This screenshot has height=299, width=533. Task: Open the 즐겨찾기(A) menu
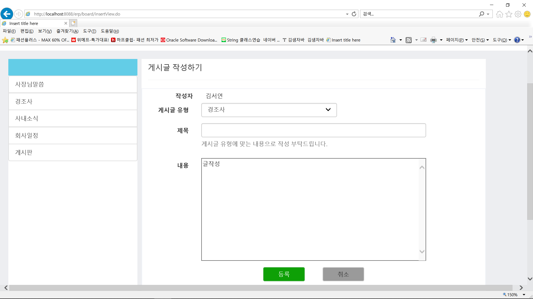[x=67, y=31]
